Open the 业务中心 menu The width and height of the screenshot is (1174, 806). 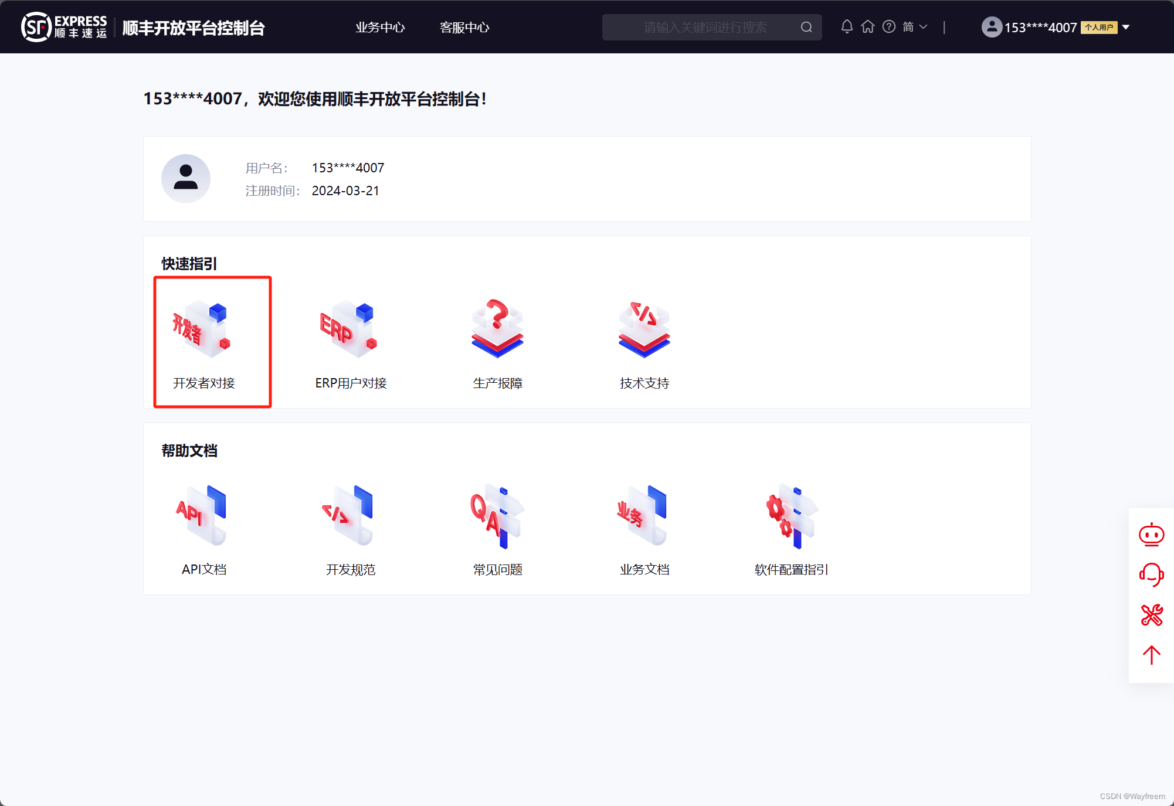coord(380,28)
